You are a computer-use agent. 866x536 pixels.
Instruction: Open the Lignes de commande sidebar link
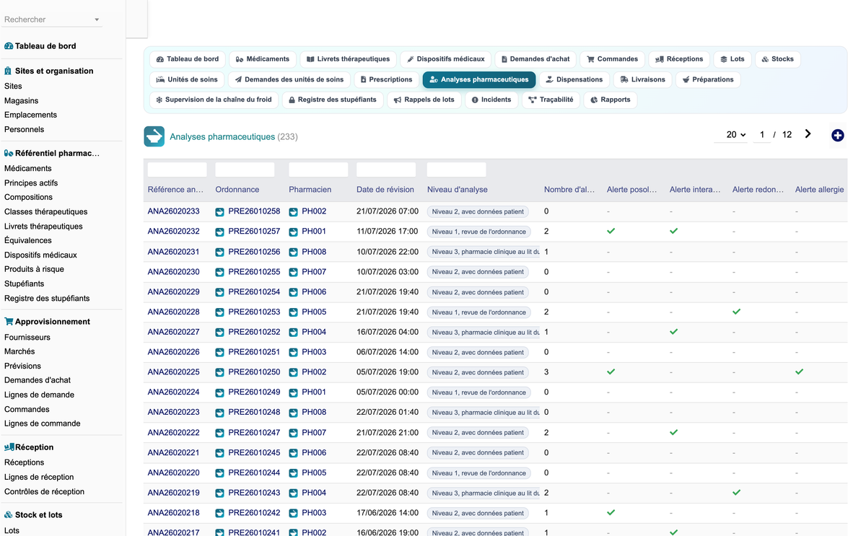pyautogui.click(x=42, y=424)
